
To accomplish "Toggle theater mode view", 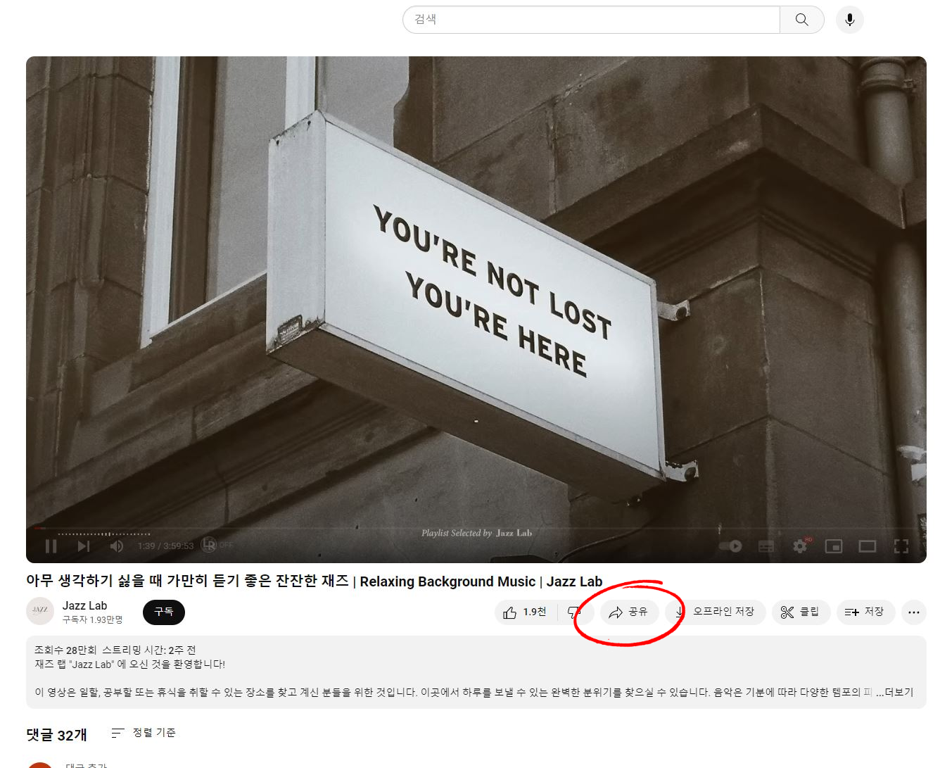I will pyautogui.click(x=868, y=546).
